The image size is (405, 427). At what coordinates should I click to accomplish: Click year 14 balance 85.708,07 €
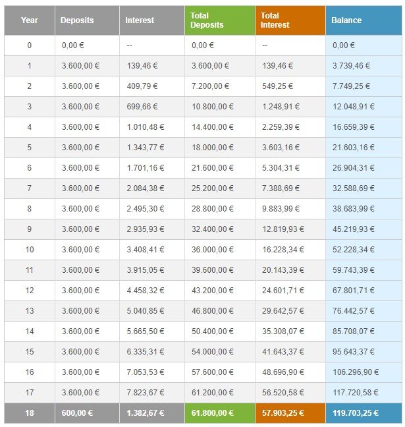[353, 331]
